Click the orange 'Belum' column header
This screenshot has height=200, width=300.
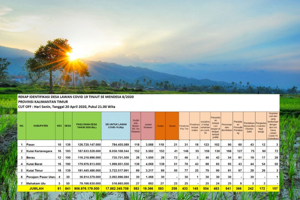[x=172, y=126]
